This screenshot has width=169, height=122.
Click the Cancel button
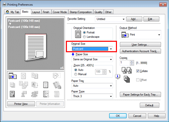point(137,116)
